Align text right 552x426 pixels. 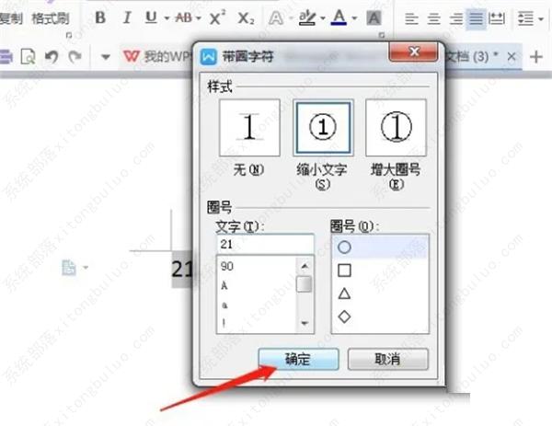456,18
